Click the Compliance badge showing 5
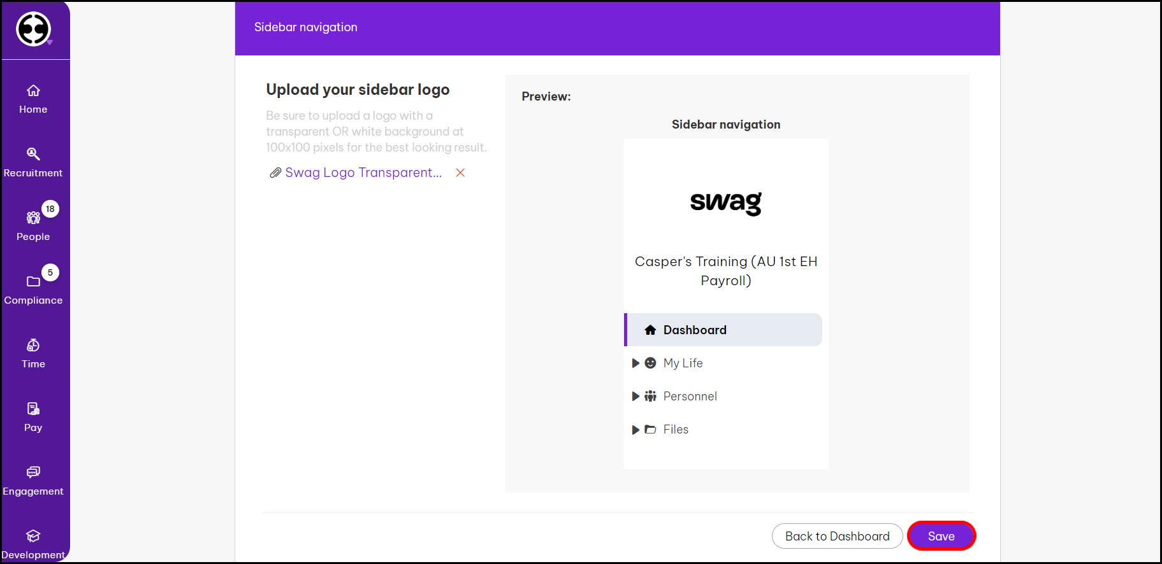Viewport: 1162px width, 564px height. coord(50,272)
